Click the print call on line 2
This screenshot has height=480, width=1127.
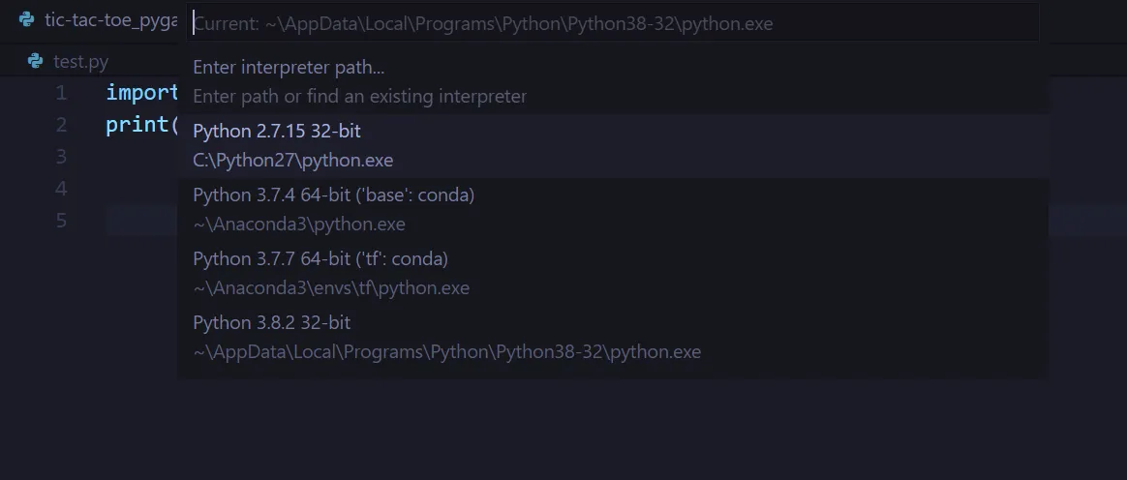point(137,125)
